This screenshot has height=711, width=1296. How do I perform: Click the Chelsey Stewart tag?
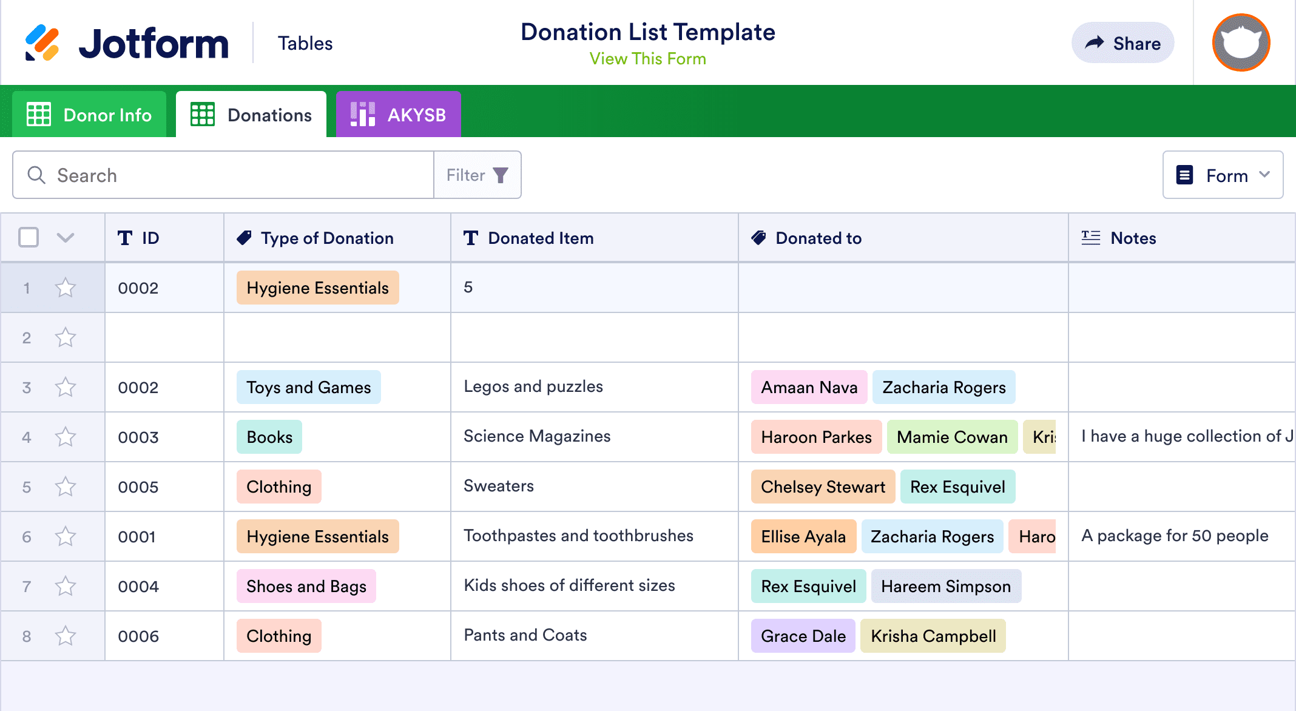pos(823,487)
